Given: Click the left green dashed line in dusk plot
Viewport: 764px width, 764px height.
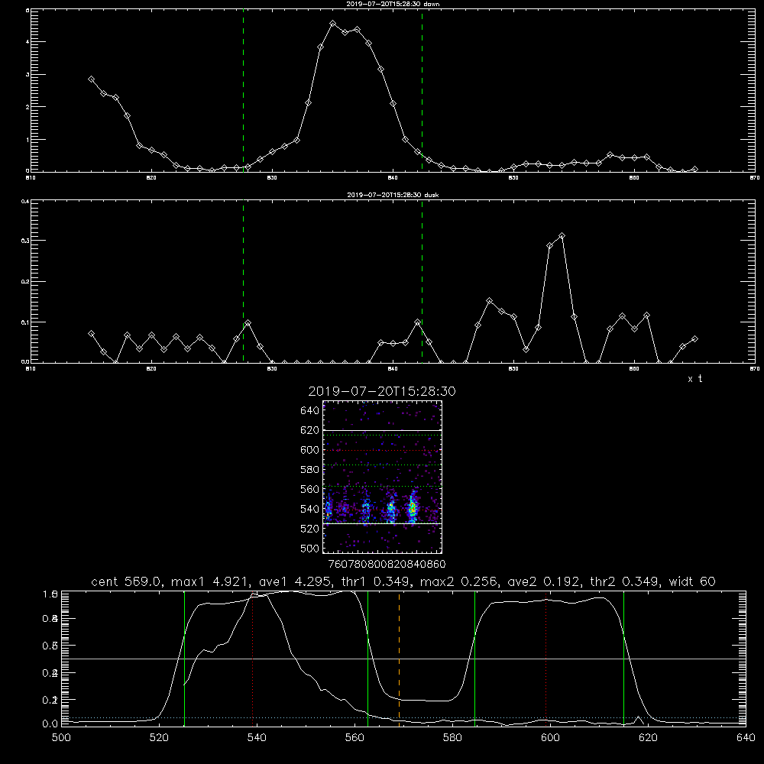Looking at the screenshot, I should point(243,282).
